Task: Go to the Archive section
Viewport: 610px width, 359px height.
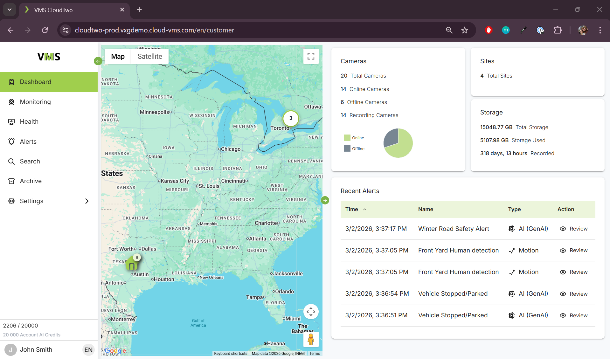Action: coord(31,181)
